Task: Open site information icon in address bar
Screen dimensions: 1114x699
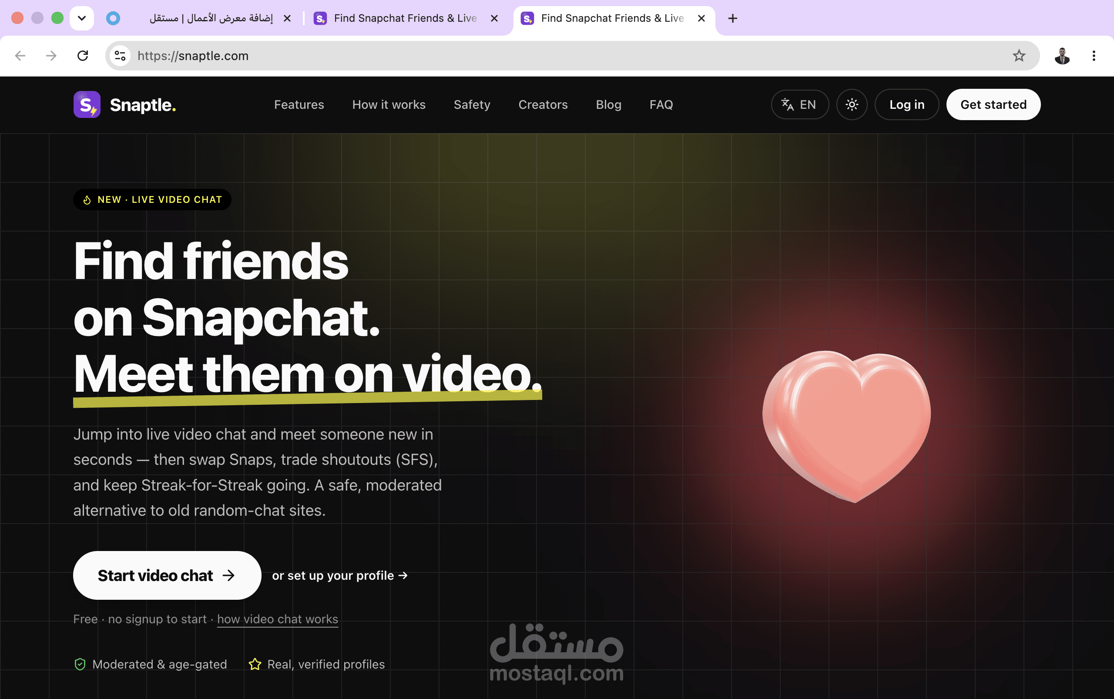Action: 120,56
